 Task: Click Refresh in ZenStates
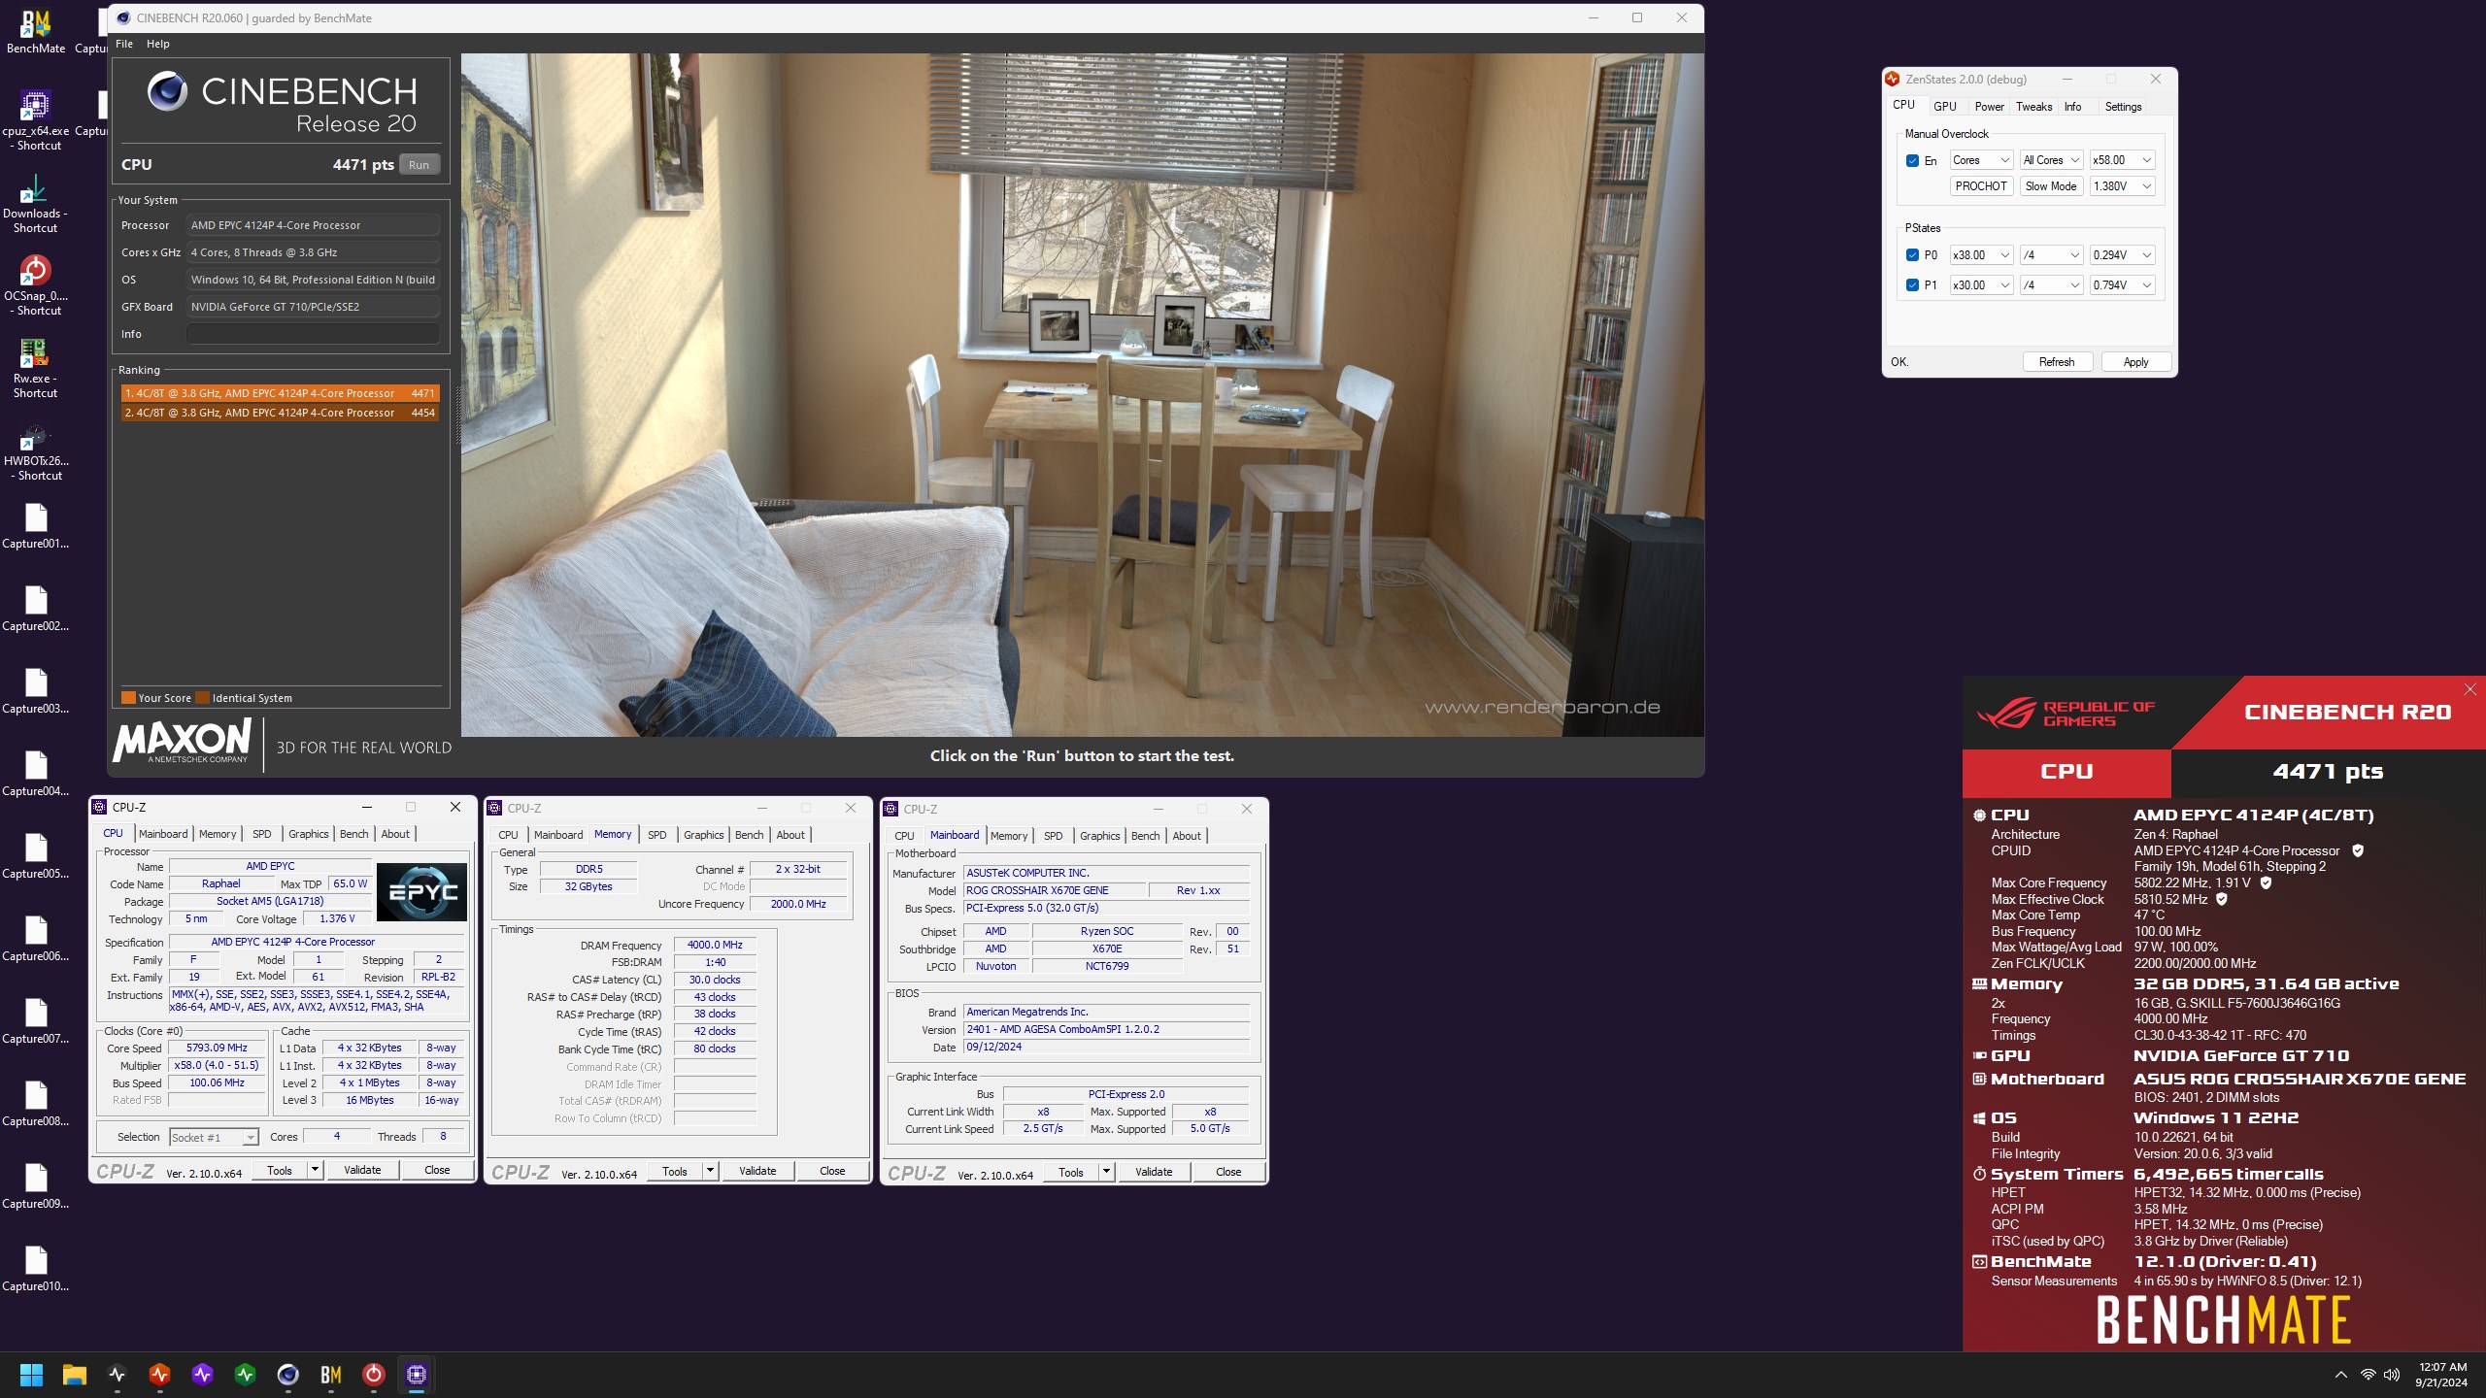click(x=2057, y=362)
